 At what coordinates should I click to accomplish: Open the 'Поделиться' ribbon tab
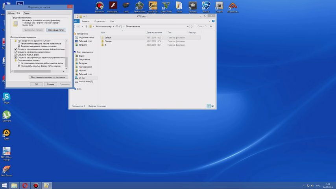point(100,21)
